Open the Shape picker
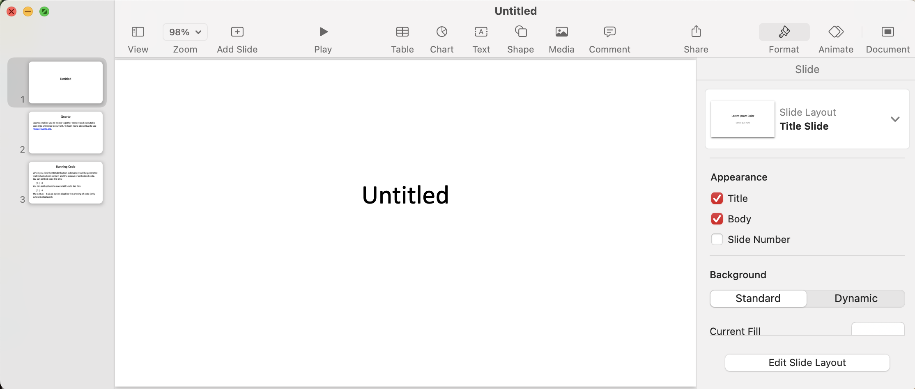 point(520,32)
